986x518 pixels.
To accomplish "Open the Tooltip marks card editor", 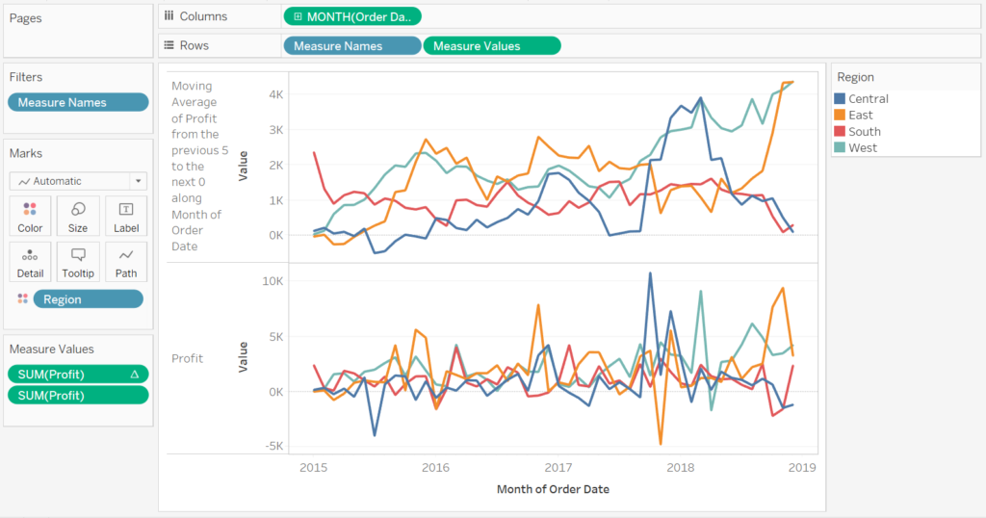I will [x=78, y=261].
